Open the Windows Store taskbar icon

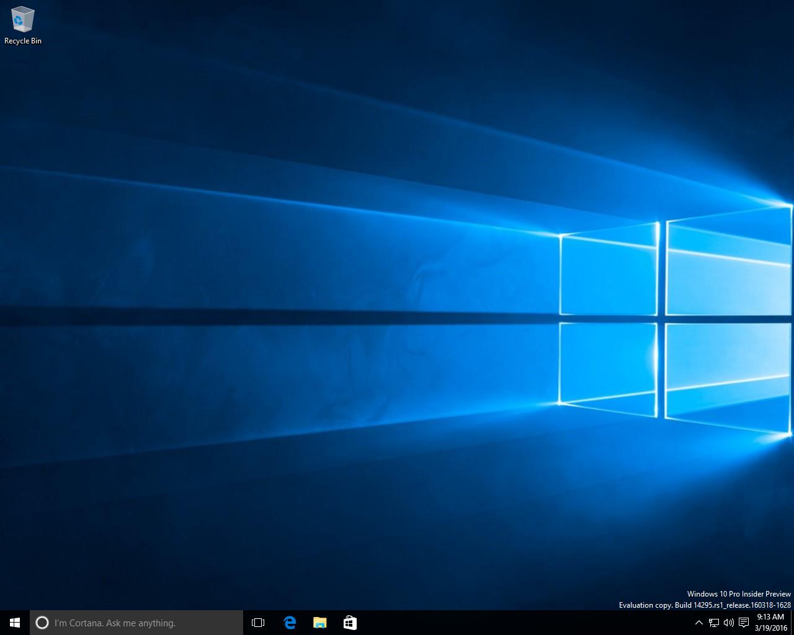coord(350,623)
